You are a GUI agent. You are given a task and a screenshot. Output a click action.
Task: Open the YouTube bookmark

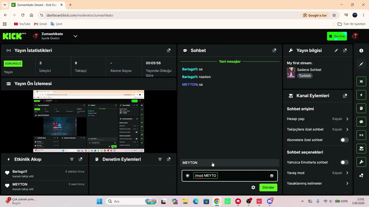coord(22,24)
